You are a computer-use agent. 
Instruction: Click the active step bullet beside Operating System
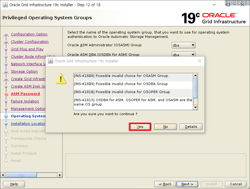[x=6, y=116]
